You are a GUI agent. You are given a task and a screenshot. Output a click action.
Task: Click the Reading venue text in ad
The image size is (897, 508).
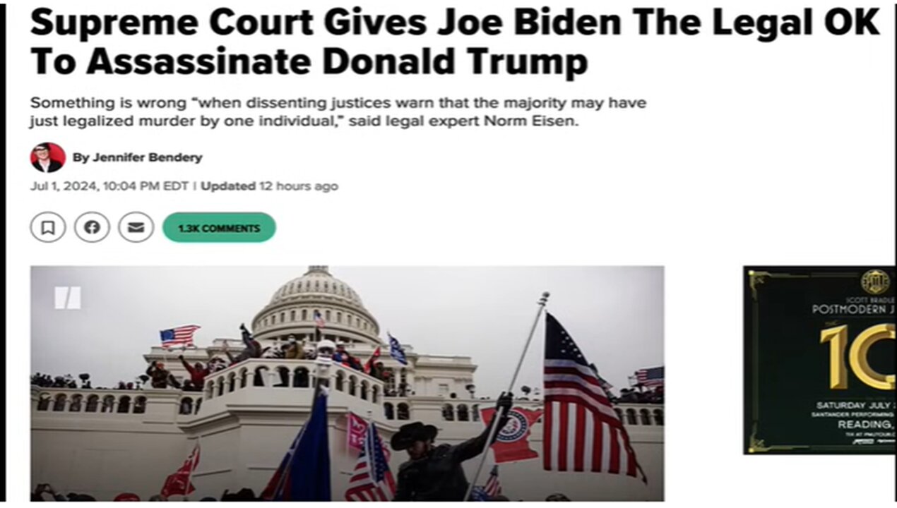(x=866, y=425)
